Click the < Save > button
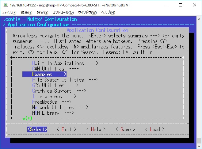 coord(125,129)
